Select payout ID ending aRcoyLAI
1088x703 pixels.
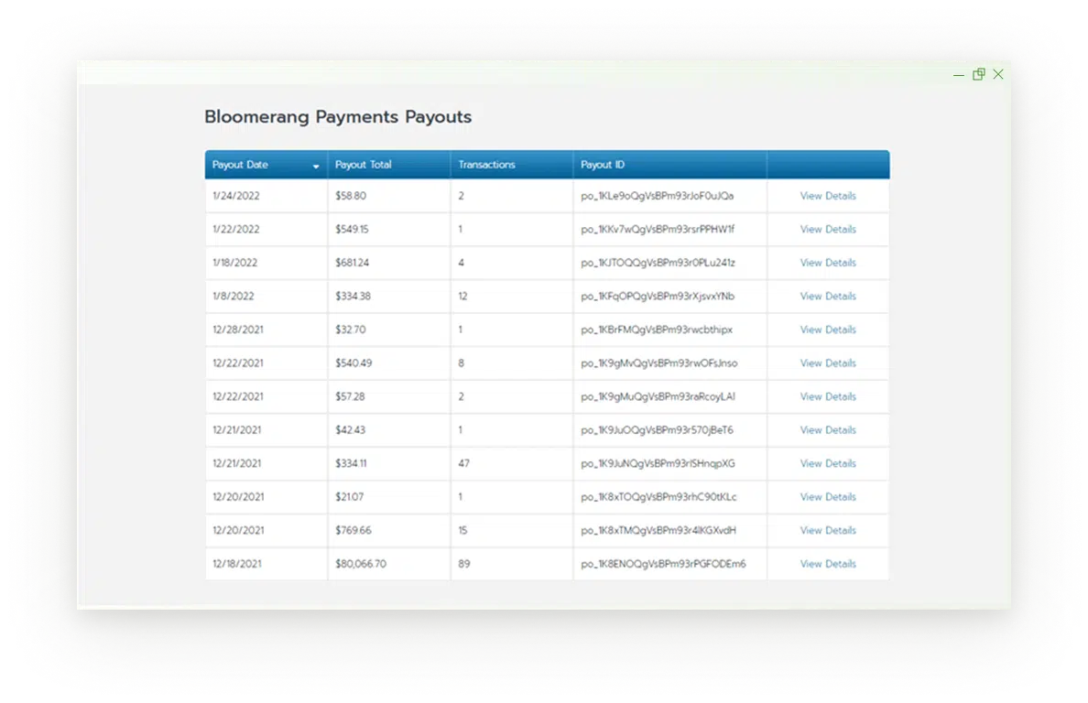(658, 396)
